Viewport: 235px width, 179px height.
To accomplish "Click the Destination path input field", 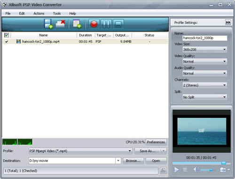I will coord(72,161).
